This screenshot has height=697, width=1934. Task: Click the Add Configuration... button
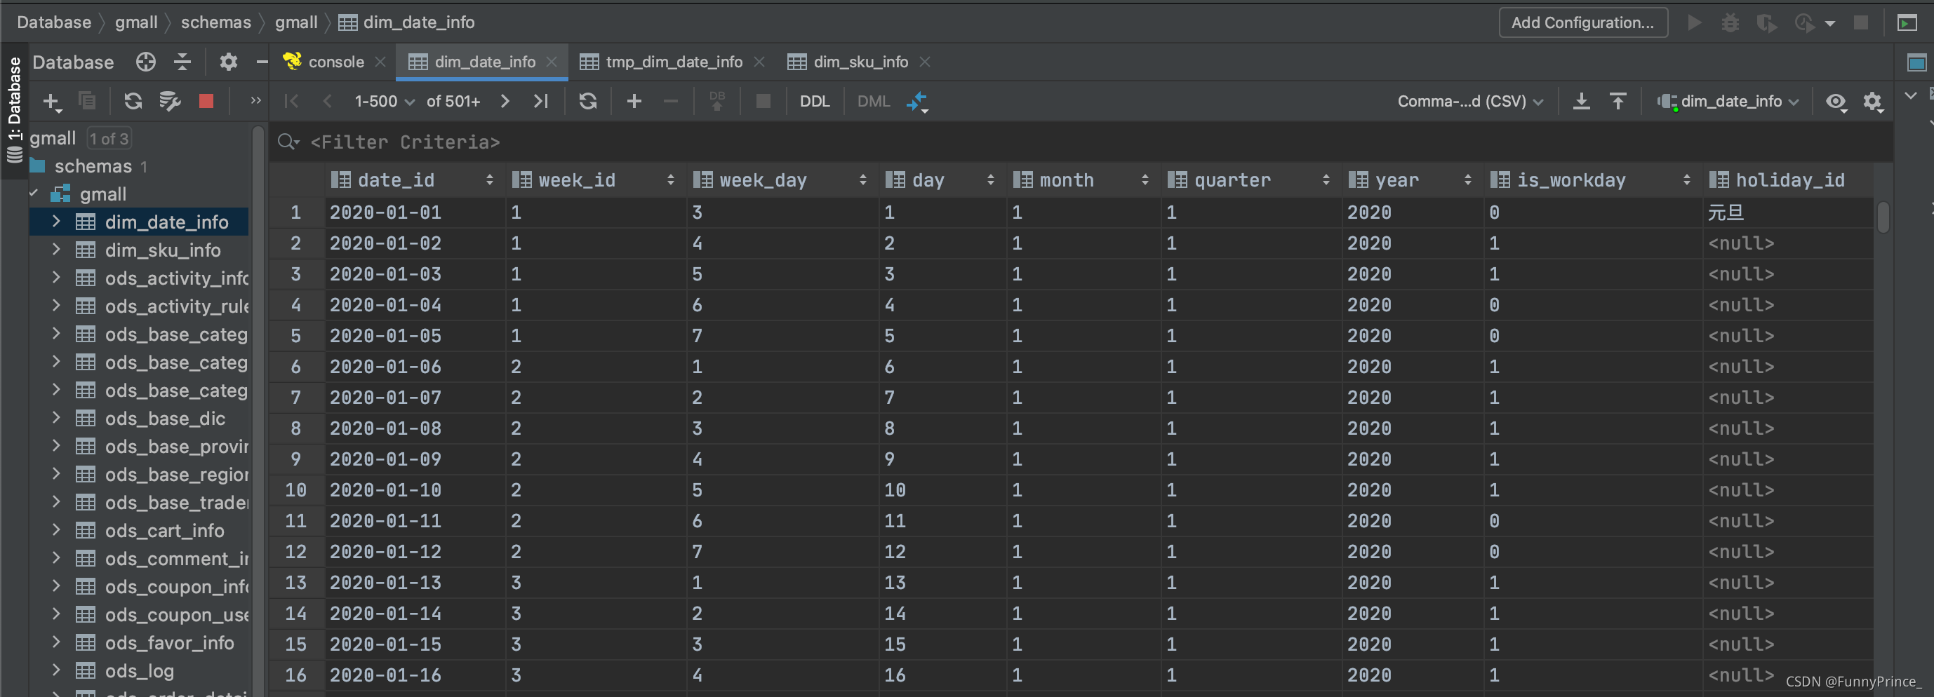(1582, 22)
